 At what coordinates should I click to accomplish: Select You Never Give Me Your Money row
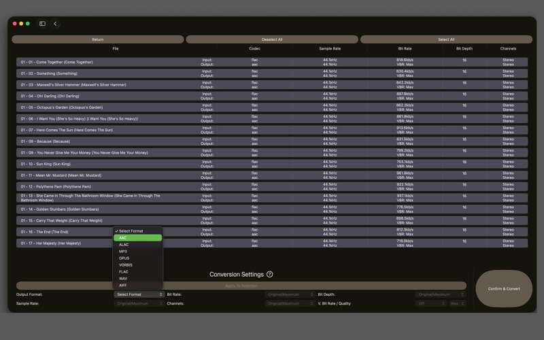[272, 152]
